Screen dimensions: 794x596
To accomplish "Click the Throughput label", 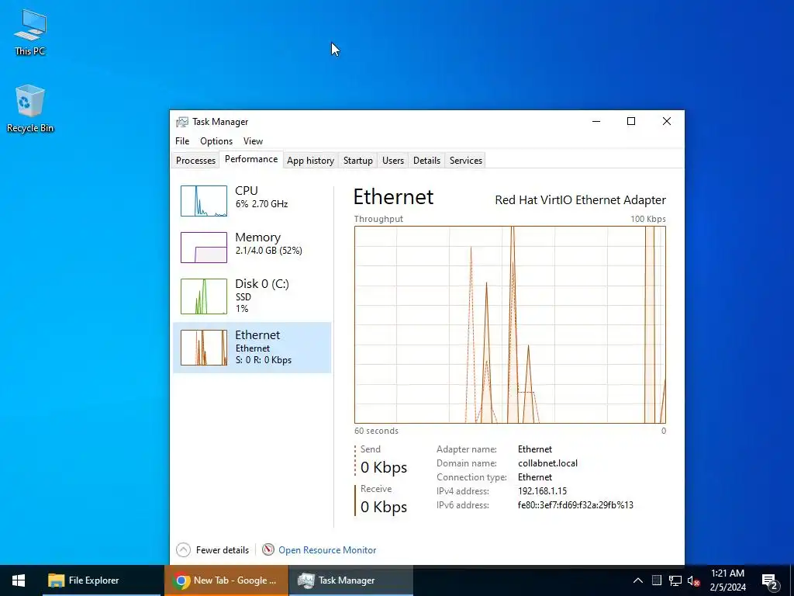I will click(378, 219).
